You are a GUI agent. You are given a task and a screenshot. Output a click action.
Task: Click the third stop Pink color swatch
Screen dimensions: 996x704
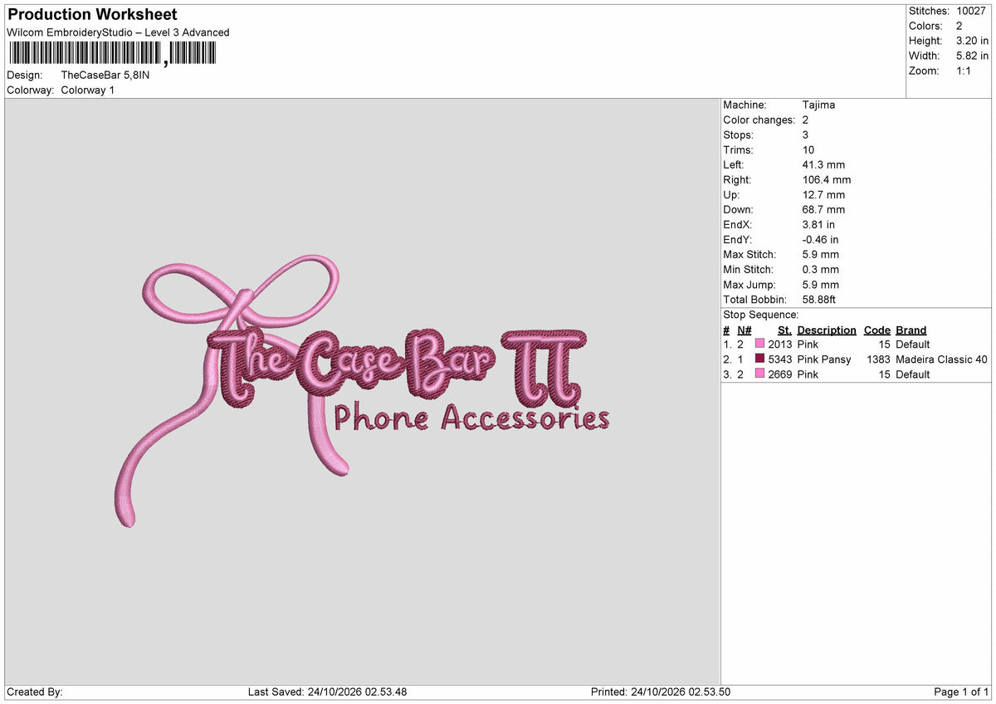tap(759, 374)
